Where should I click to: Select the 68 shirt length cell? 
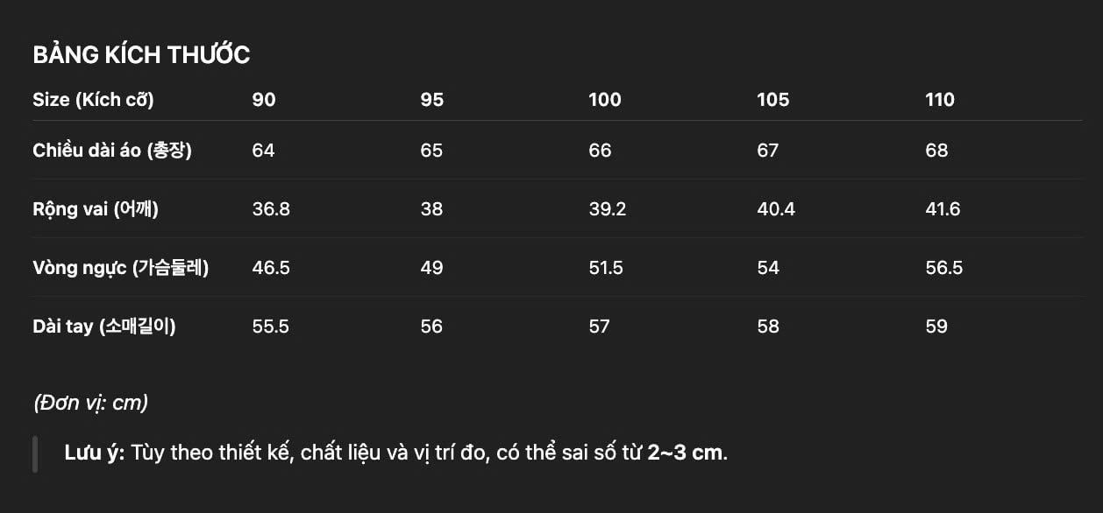click(936, 151)
